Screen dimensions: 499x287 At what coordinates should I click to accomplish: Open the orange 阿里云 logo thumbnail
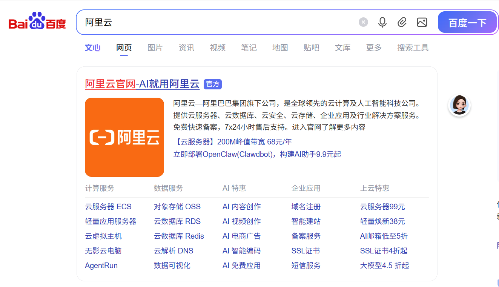(124, 137)
